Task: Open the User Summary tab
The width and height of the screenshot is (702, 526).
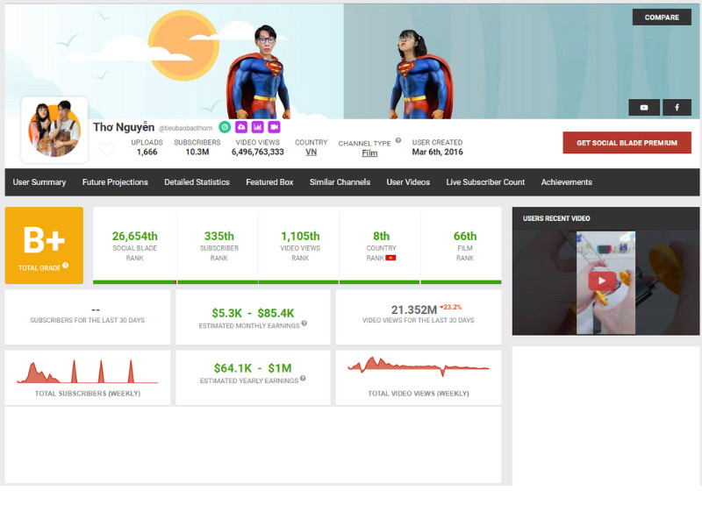Action: point(39,182)
